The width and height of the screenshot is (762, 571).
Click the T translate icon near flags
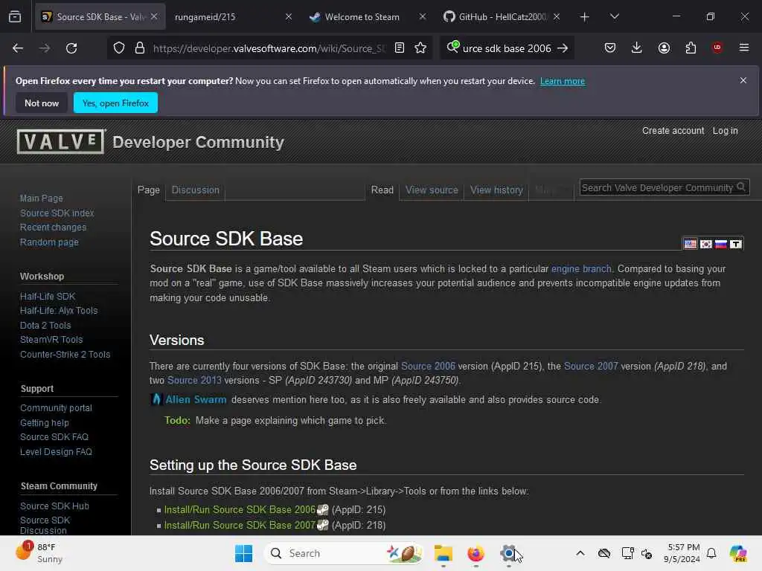coord(736,244)
